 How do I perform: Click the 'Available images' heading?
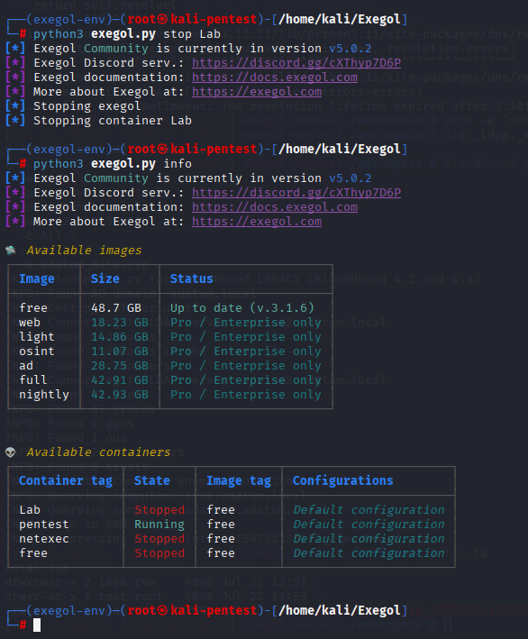(84, 250)
